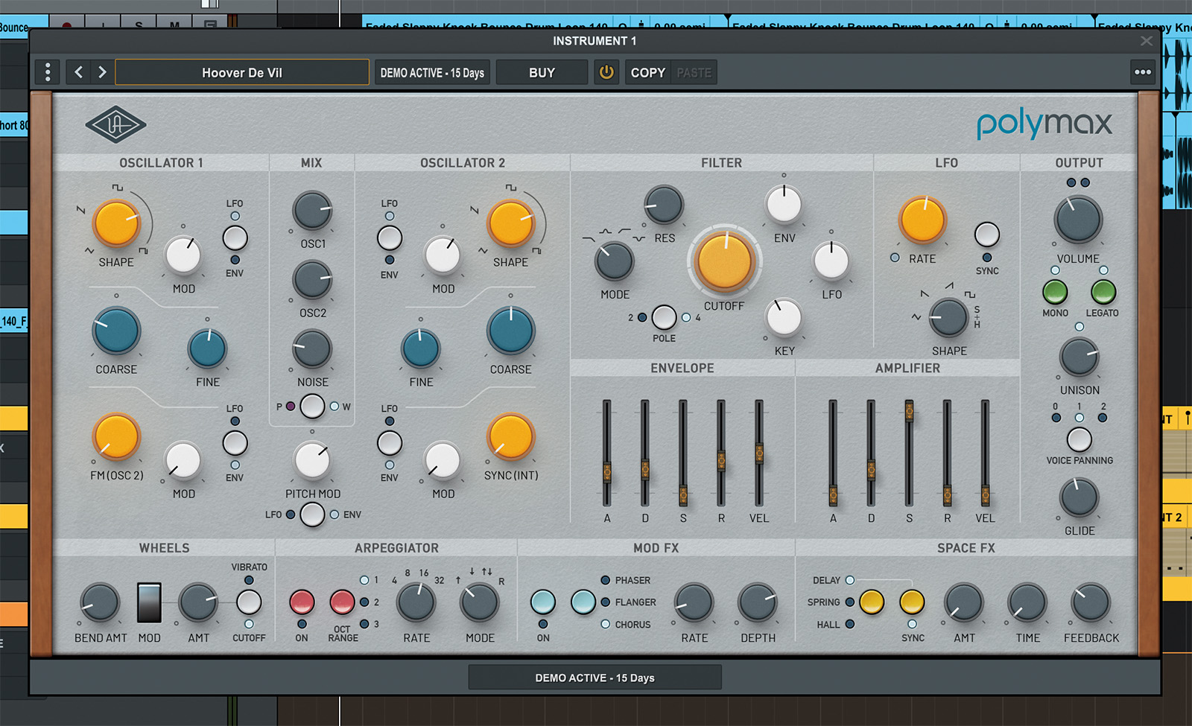This screenshot has height=726, width=1192.
Task: Click Oscillator 1 COARSE tuning knob
Action: click(x=116, y=331)
